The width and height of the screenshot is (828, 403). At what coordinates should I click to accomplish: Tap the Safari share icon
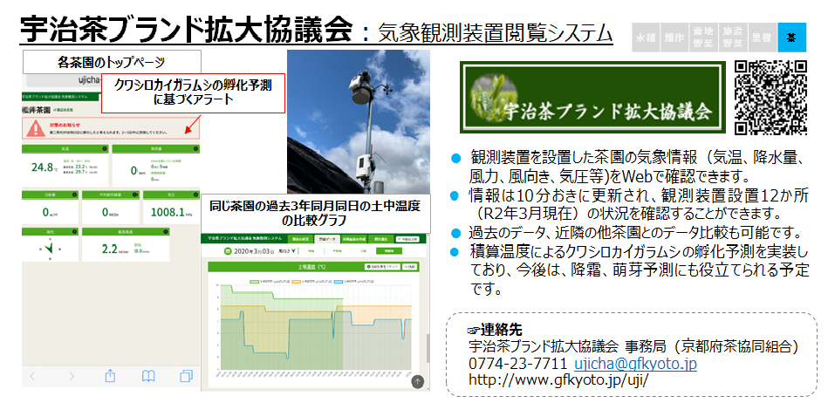110,376
